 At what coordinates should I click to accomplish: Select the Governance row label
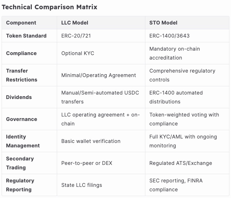22,119
